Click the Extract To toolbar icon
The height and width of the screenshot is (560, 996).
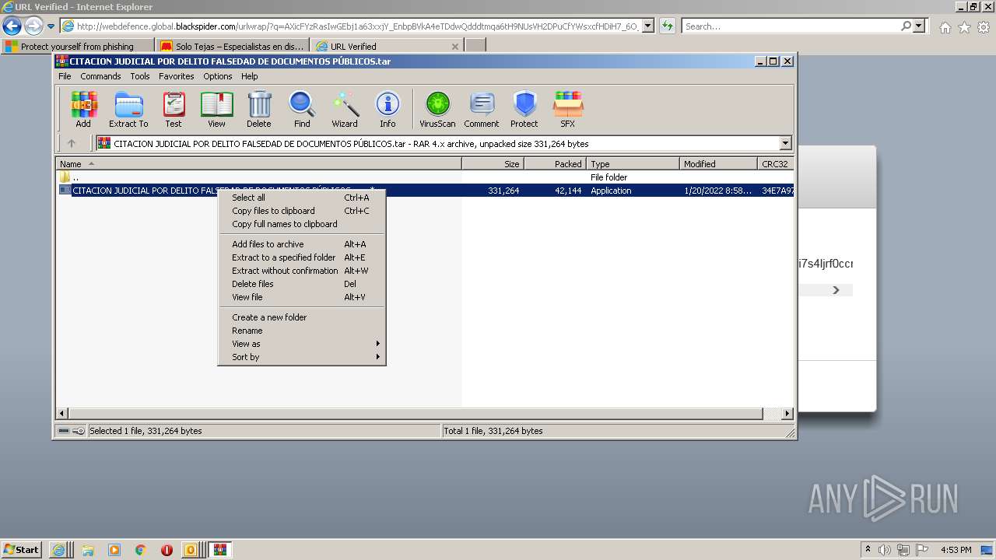pos(128,110)
